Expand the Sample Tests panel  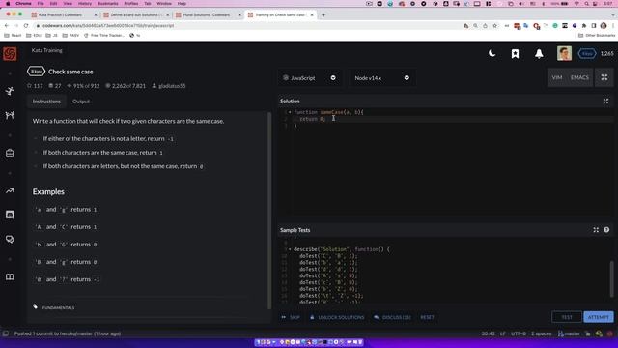click(x=596, y=230)
